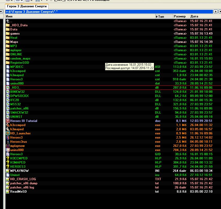Select the h3maped cnt file name
The height and width of the screenshot is (209, 221).
coord(17,75)
